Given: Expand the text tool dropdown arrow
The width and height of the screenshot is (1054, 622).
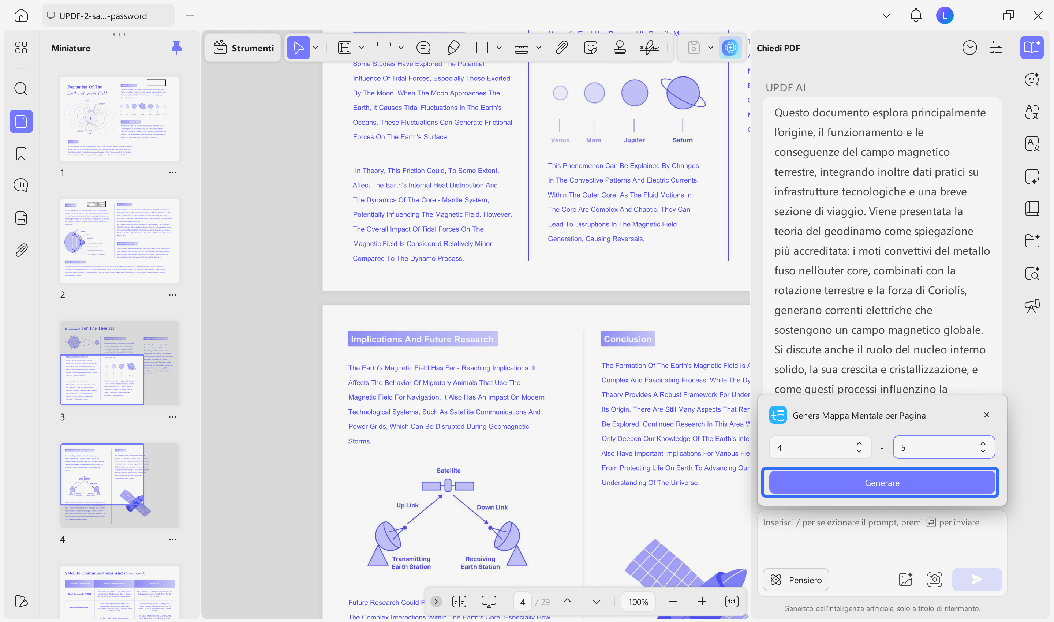Looking at the screenshot, I should 401,48.
